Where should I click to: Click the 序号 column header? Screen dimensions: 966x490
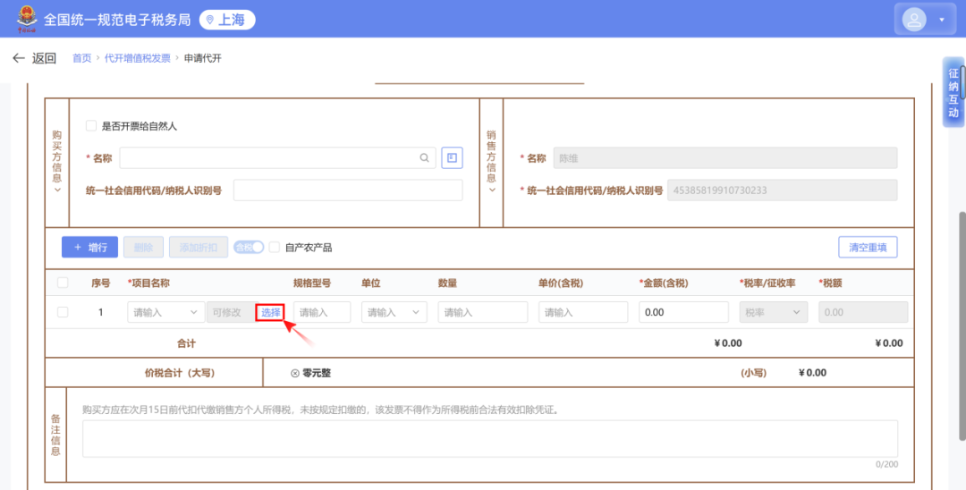click(100, 283)
